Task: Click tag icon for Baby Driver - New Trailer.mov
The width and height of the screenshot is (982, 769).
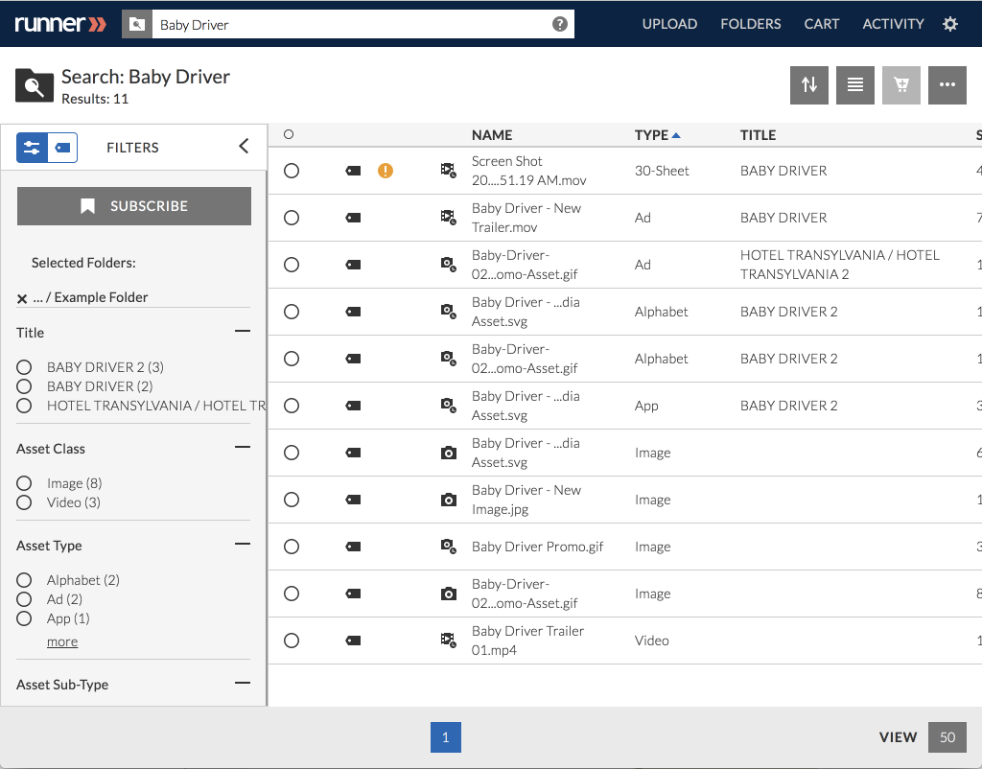Action: (353, 218)
